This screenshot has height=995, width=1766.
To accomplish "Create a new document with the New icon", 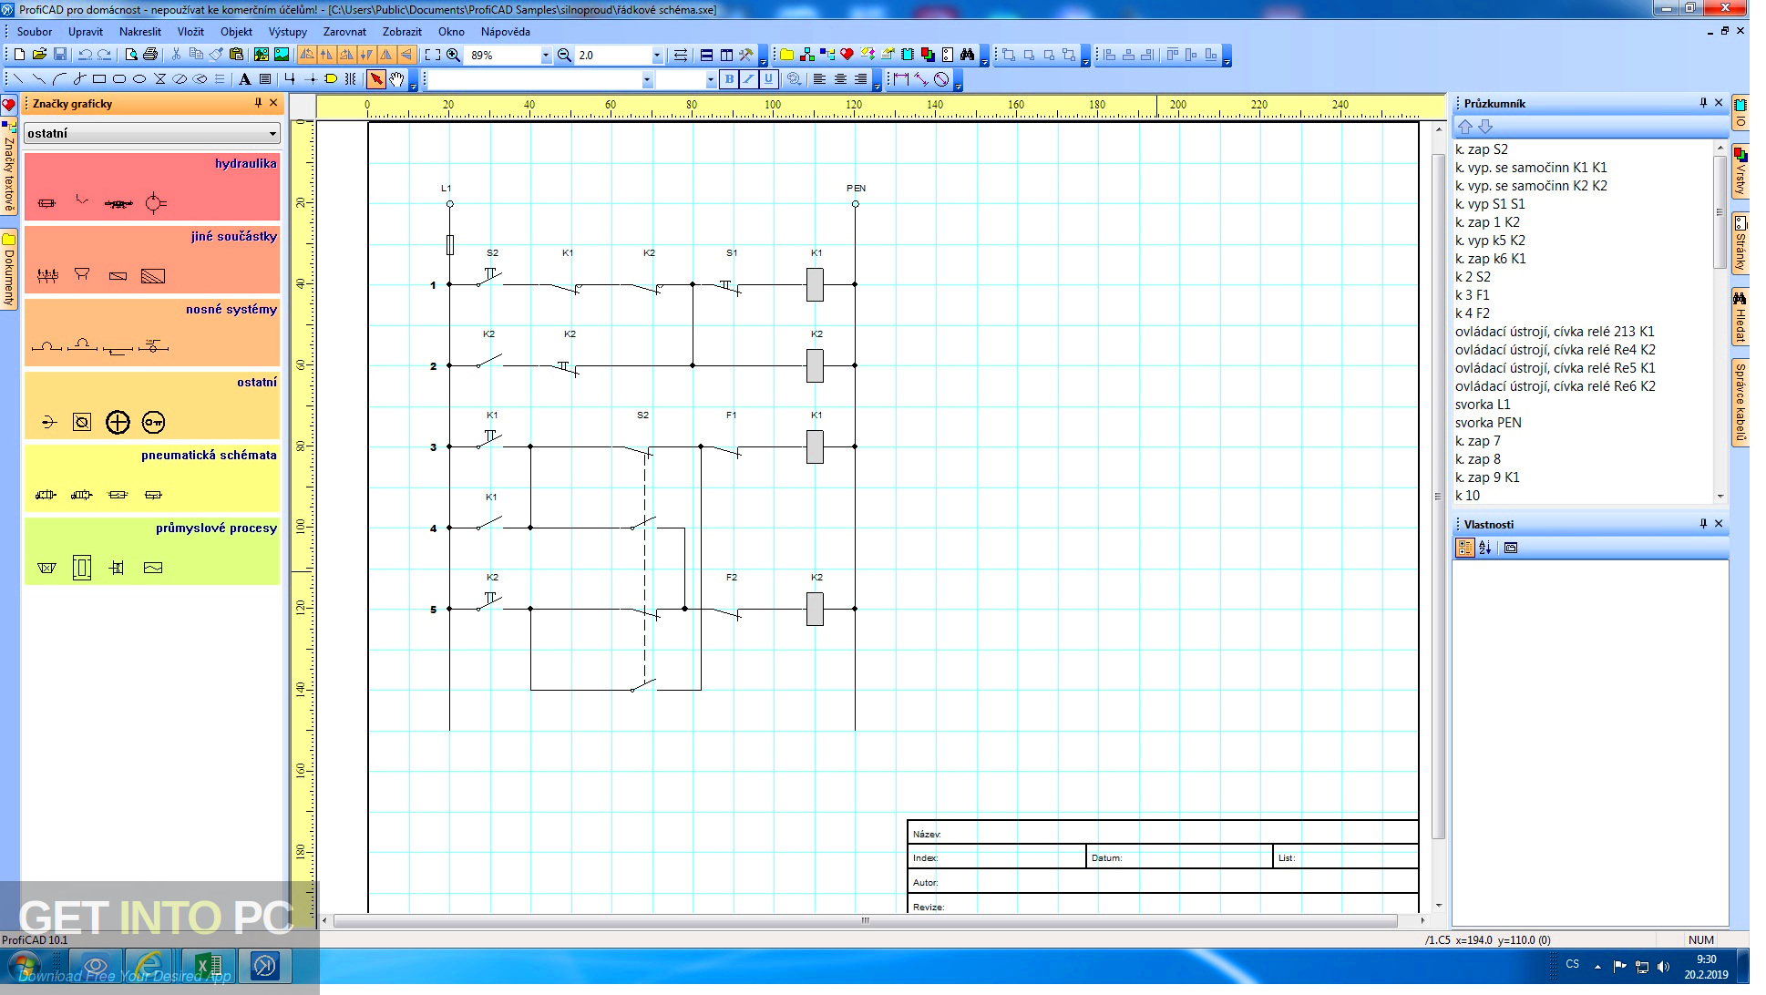I will click(x=19, y=55).
